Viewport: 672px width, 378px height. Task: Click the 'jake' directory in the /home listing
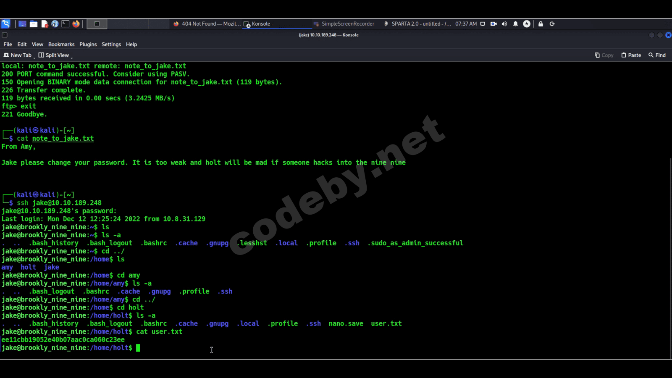pos(52,268)
